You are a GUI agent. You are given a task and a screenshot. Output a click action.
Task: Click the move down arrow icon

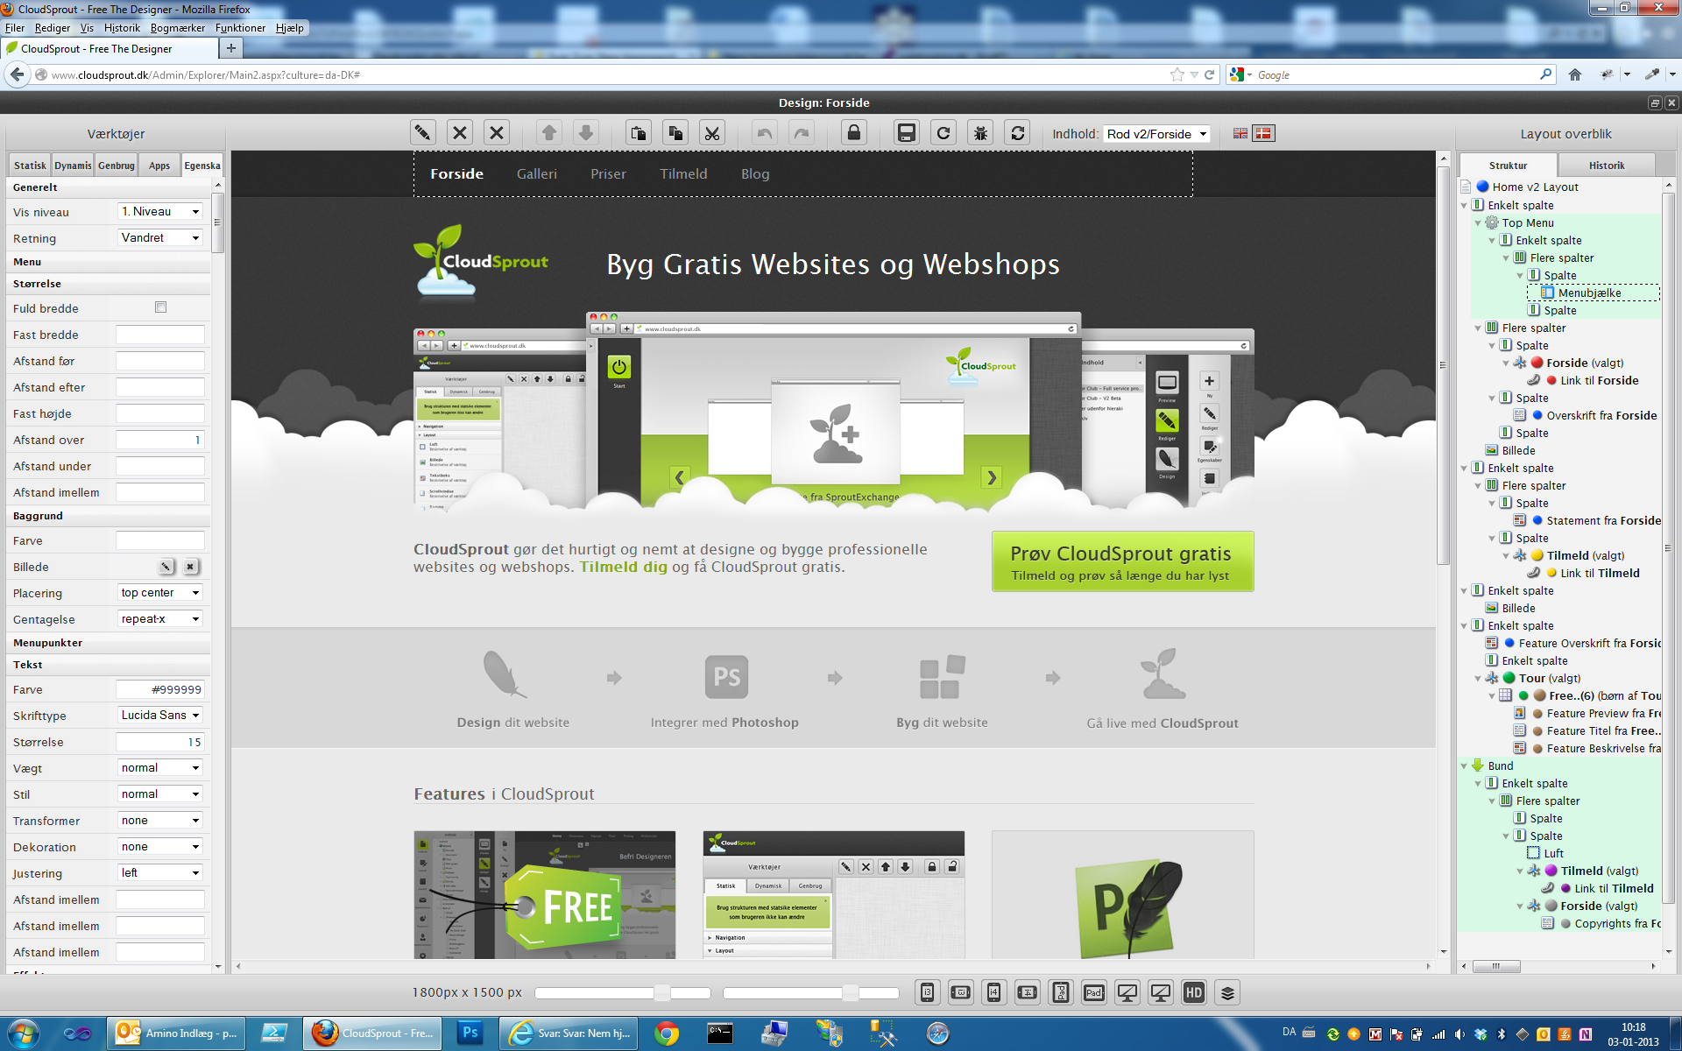pyautogui.click(x=586, y=133)
